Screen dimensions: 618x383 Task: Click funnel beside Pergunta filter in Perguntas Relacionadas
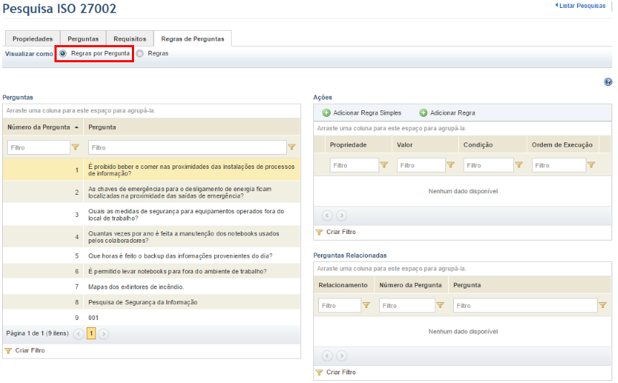(x=603, y=305)
